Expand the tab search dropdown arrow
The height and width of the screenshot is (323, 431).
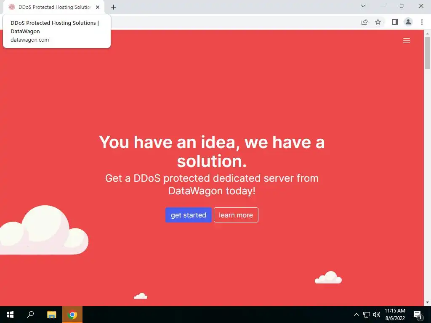[x=363, y=6]
